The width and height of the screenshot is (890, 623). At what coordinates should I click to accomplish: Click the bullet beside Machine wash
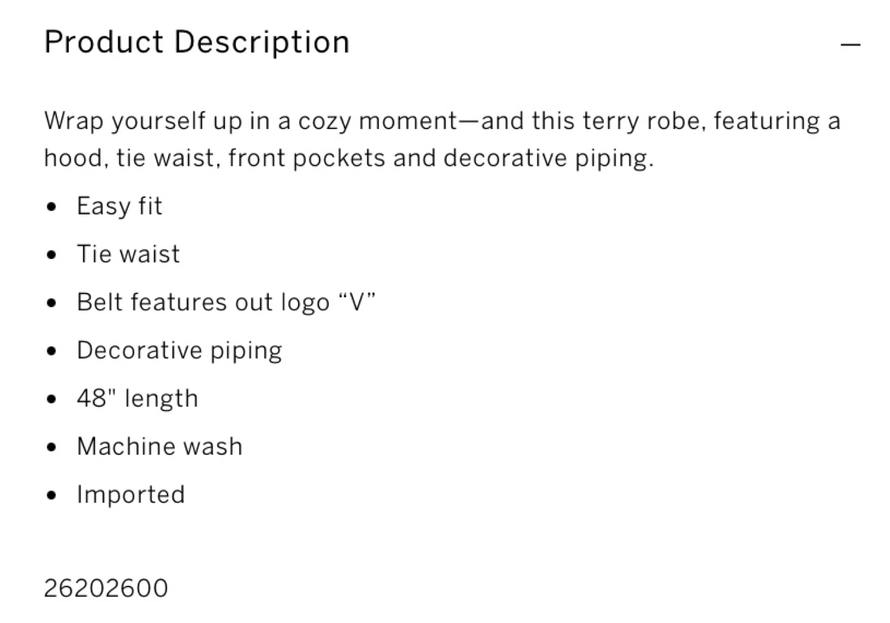point(52,448)
